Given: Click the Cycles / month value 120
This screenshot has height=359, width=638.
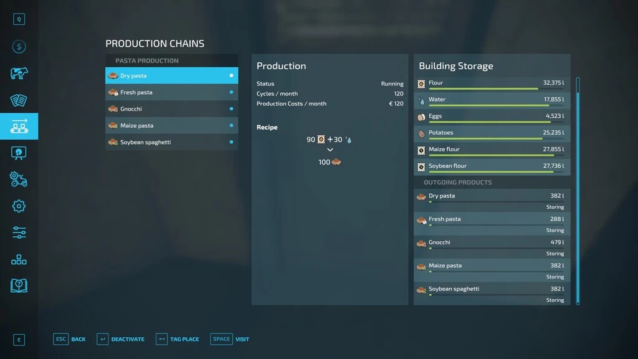Looking at the screenshot, I should click(399, 93).
